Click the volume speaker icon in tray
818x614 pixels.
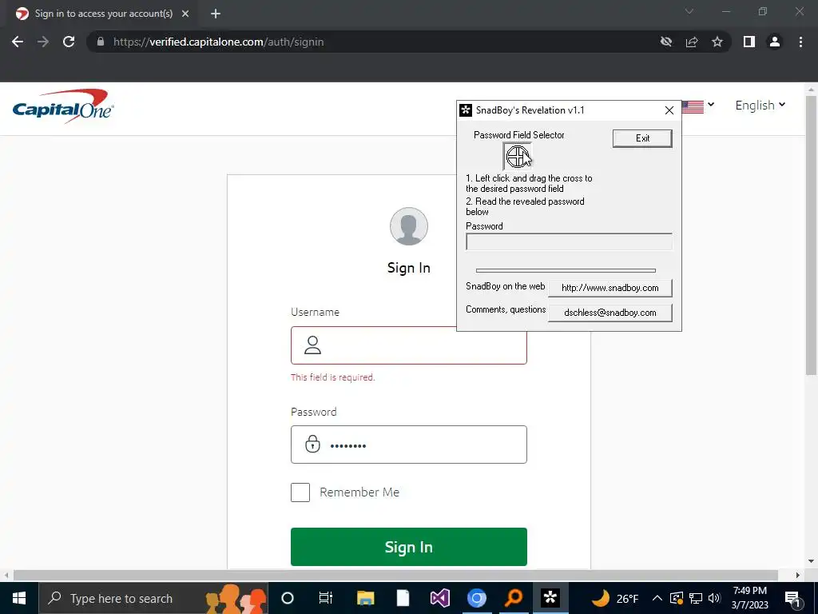tap(714, 598)
